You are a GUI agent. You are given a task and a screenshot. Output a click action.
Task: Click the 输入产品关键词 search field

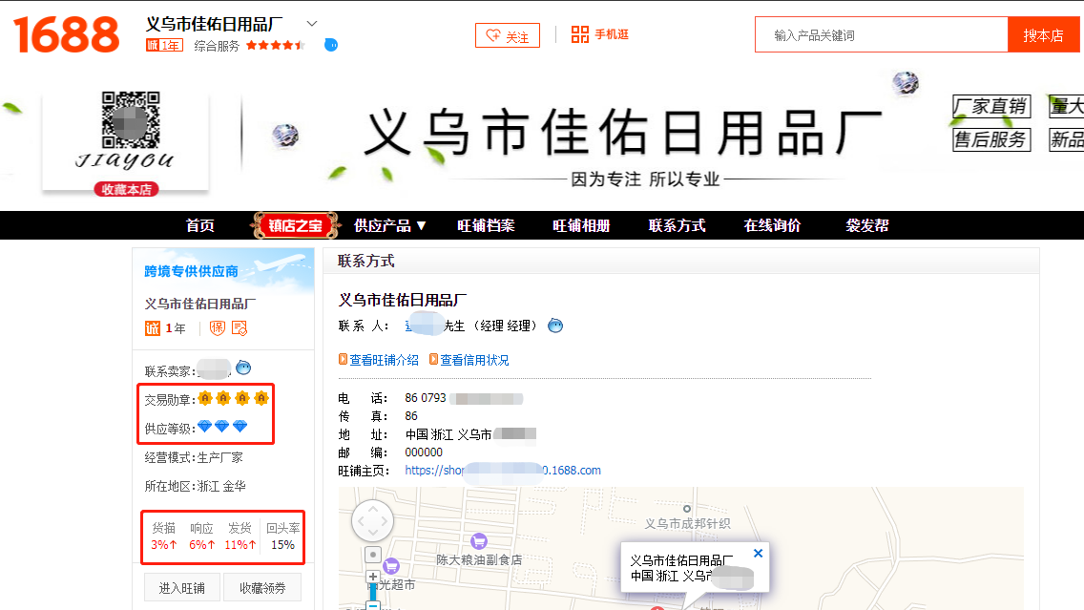(882, 34)
